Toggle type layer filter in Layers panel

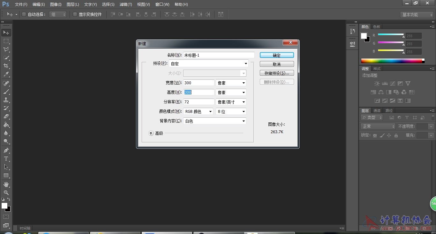(x=407, y=118)
